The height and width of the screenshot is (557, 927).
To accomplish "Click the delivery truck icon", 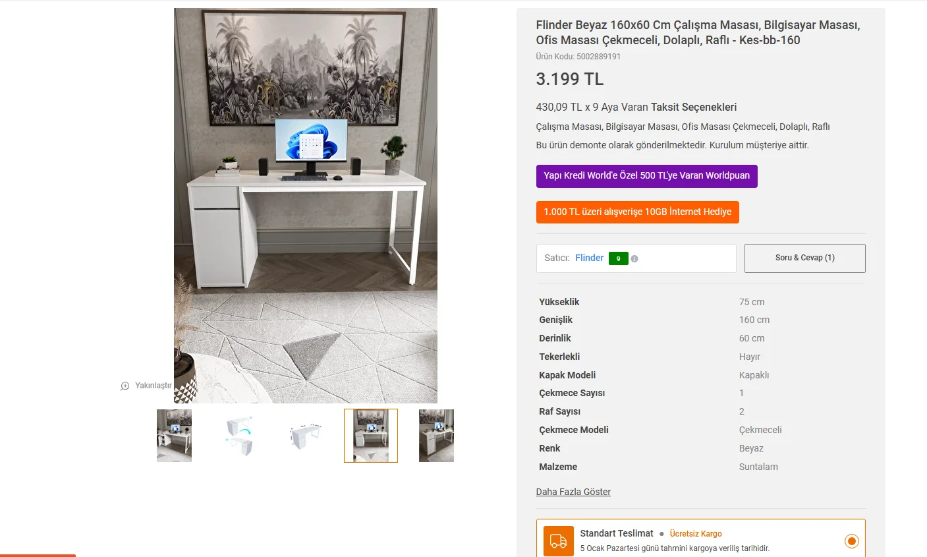I will (559, 541).
